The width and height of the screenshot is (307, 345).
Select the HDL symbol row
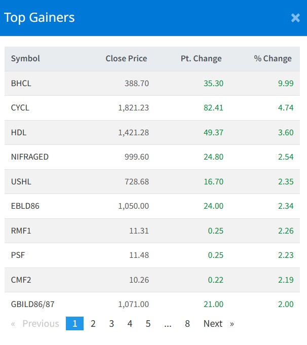tap(19, 132)
